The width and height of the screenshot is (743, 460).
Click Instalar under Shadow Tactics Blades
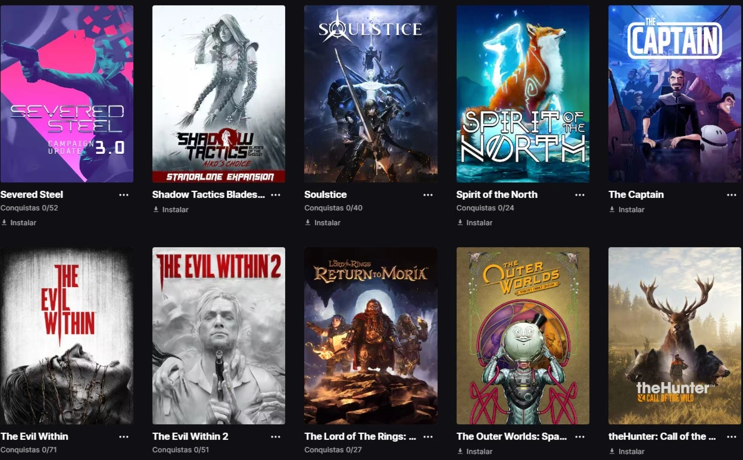[x=171, y=210]
